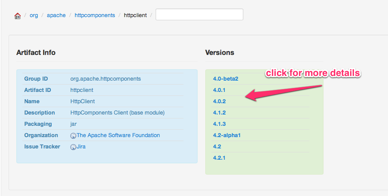Viewport: 388px width, 196px height.
Task: Click globe icon beside Apache Software Foundation
Action: 73,136
